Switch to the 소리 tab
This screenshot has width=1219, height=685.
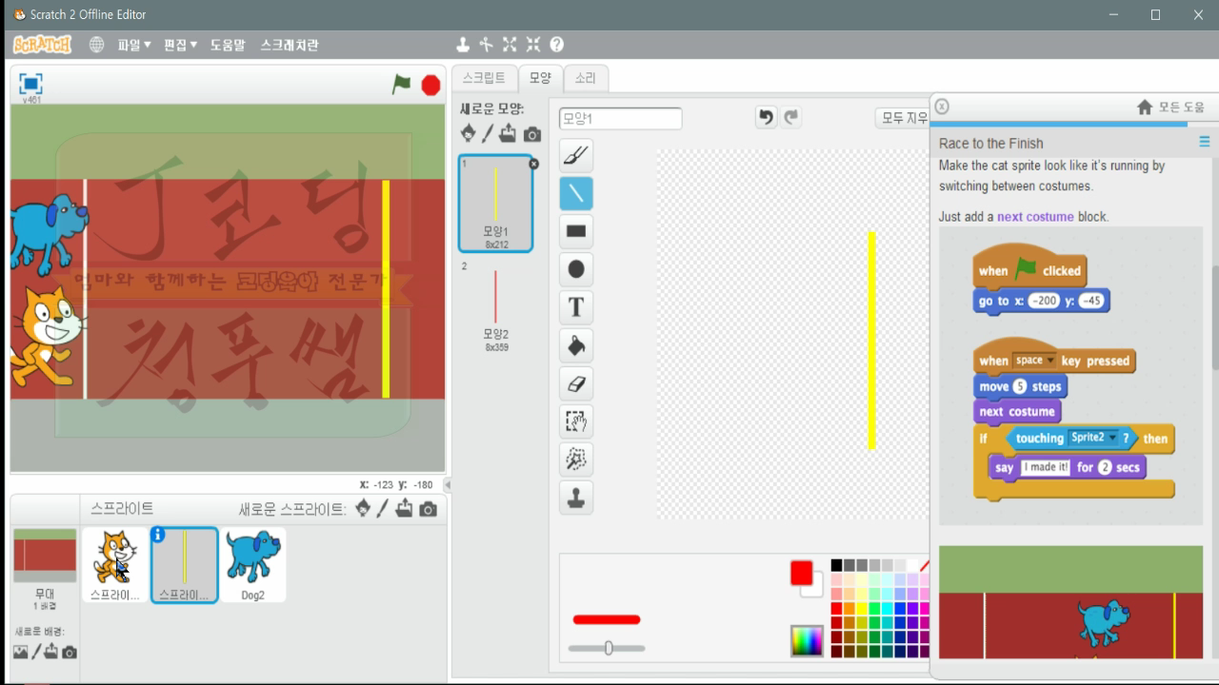click(585, 78)
